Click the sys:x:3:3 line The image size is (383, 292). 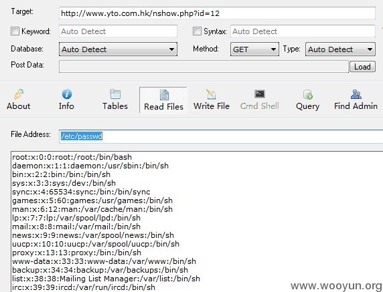(x=64, y=183)
